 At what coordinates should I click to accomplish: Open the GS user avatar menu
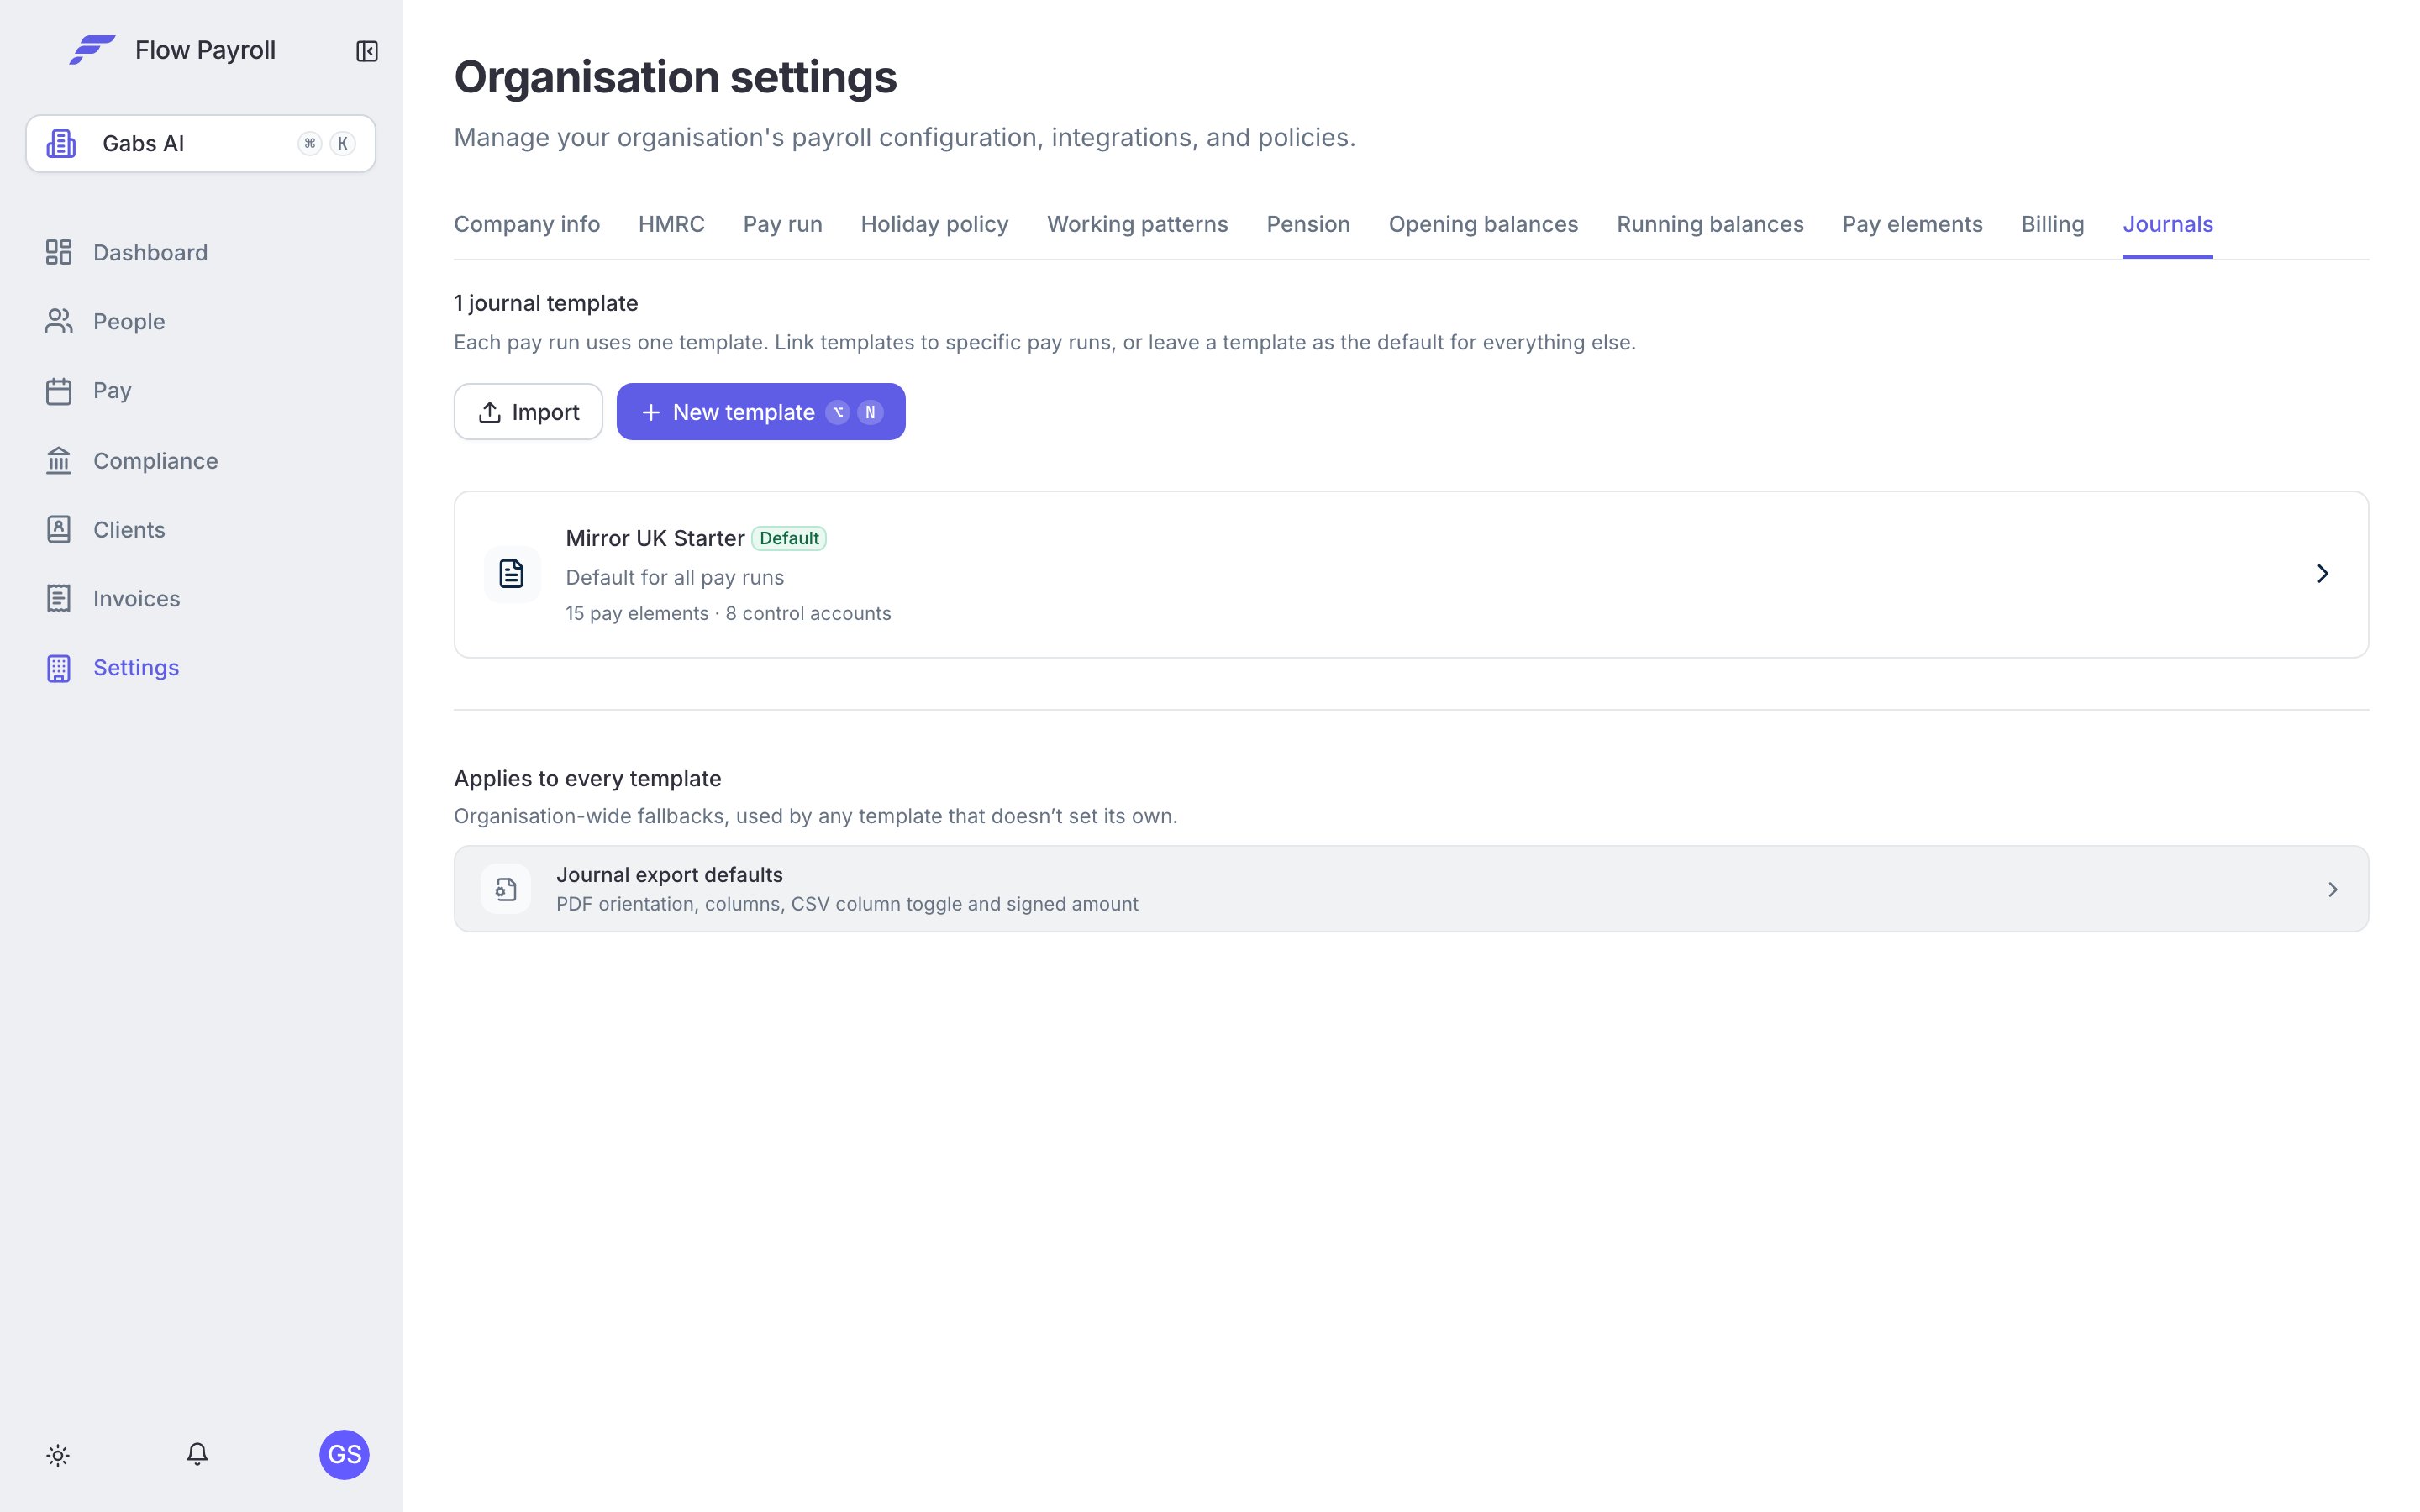click(344, 1454)
